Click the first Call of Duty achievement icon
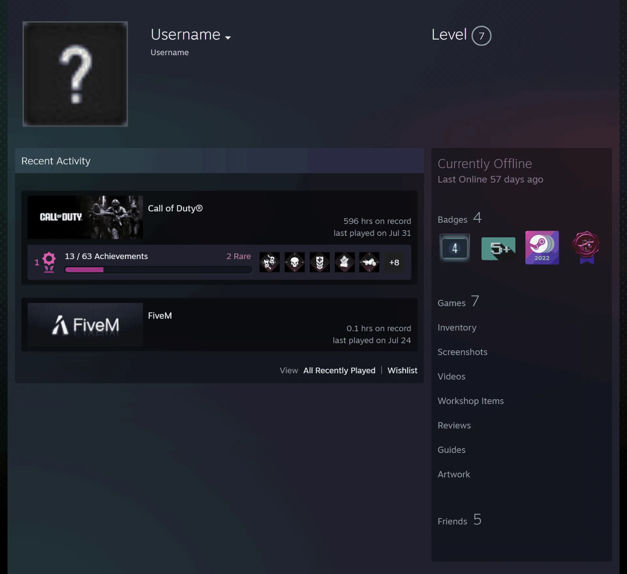 click(x=269, y=262)
